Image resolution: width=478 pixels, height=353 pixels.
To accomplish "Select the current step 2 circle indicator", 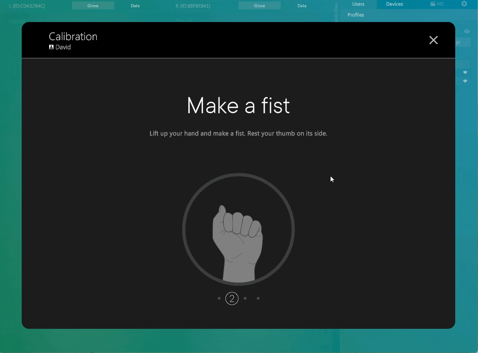I will coord(232,298).
